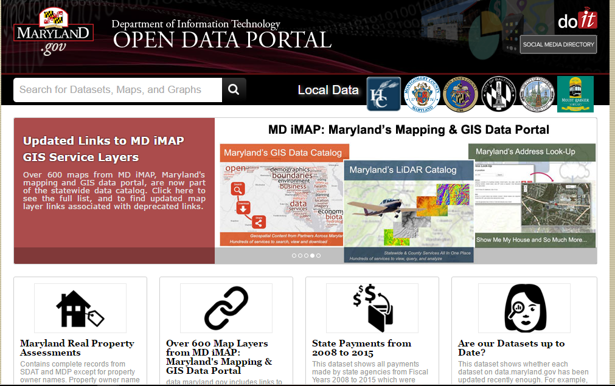Image resolution: width=615 pixels, height=386 pixels.
Task: Click 'Show Me My House and So Much More' caption
Action: (532, 240)
